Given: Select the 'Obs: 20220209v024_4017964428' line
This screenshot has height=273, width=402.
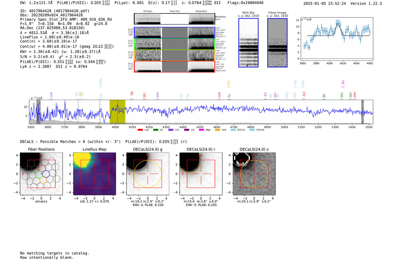Looking at the screenshot, I should point(51,15).
